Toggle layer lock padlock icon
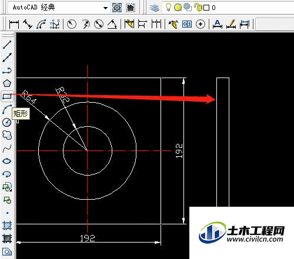294x259 pixels. pos(198,8)
